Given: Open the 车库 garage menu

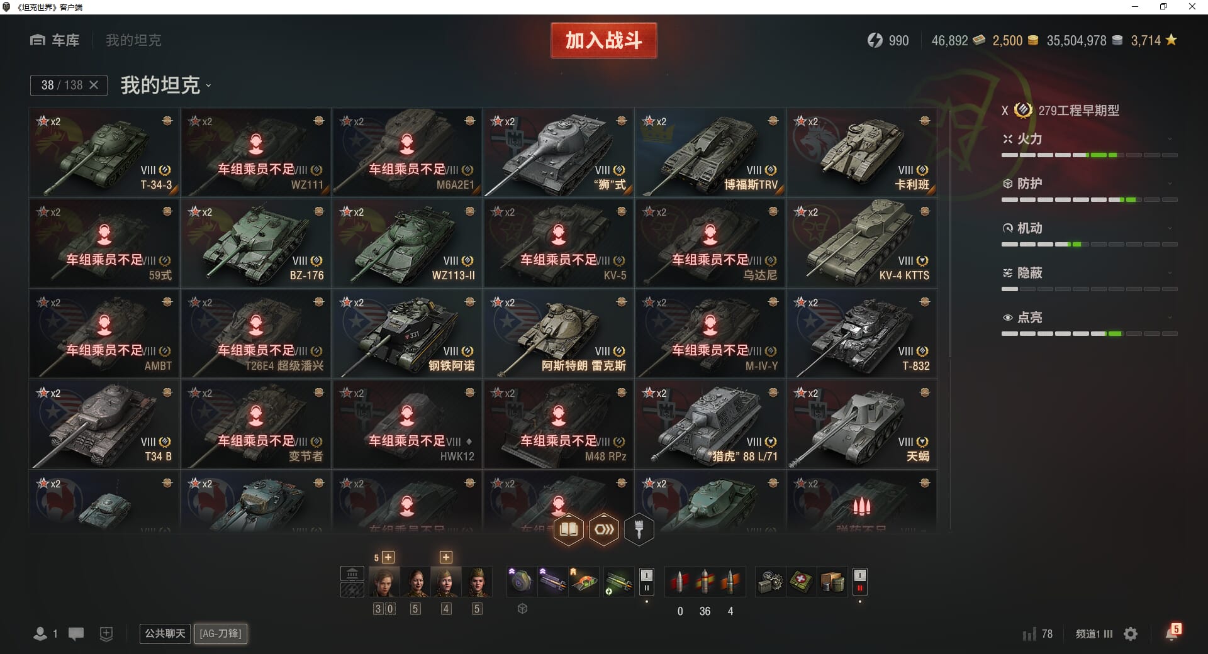Looking at the screenshot, I should [x=55, y=40].
